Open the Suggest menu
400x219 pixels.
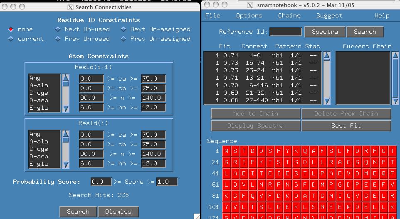tap(329, 16)
